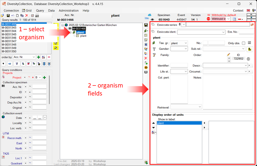Viewport: 257px width, 166px height.
Task: Click the Identifier input field
Action: pos(179,65)
